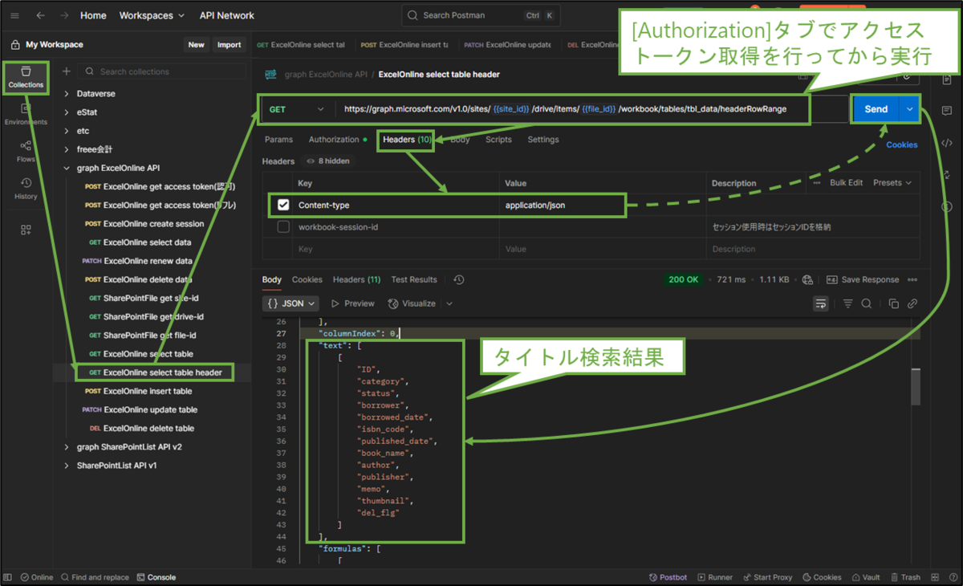The image size is (963, 586).
Task: Switch to the request Settings tab
Action: (x=542, y=140)
